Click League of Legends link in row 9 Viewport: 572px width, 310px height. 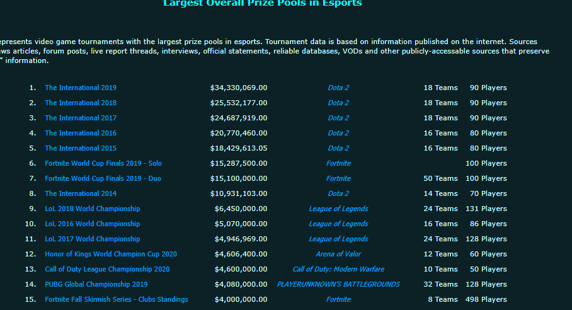point(338,209)
